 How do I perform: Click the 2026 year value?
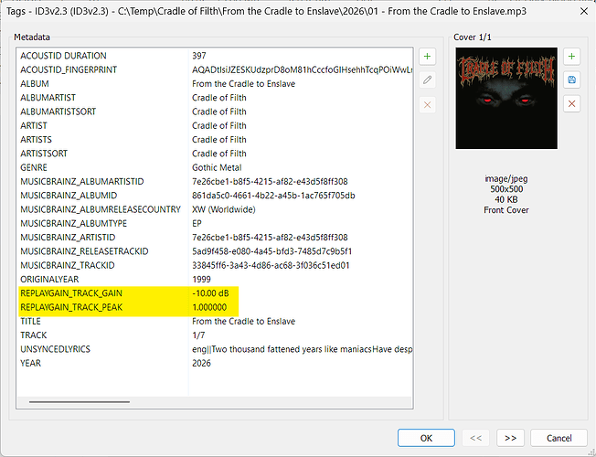tap(201, 363)
